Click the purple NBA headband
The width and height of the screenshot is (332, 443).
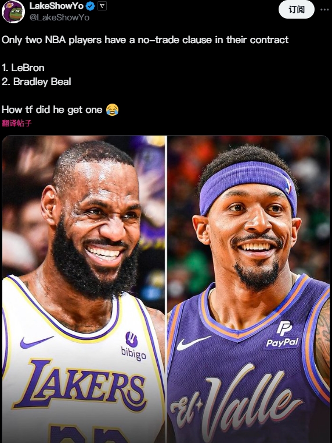(x=248, y=185)
